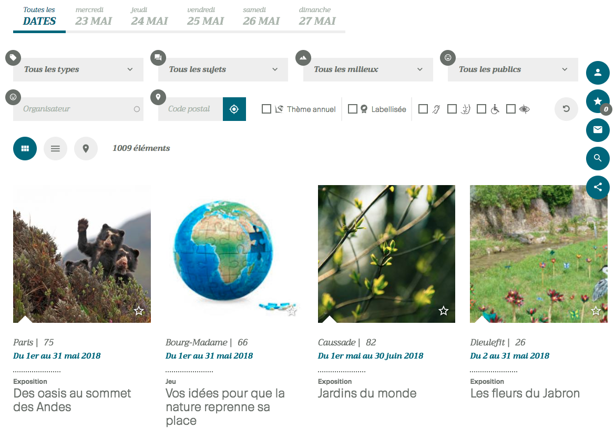The width and height of the screenshot is (615, 428).
Task: Click the Labellisée medal icon
Action: click(x=364, y=109)
